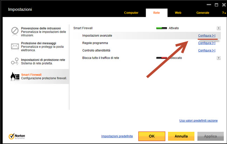The image size is (227, 144).
Task: Switch to the Computer tab
Action: 131,13
